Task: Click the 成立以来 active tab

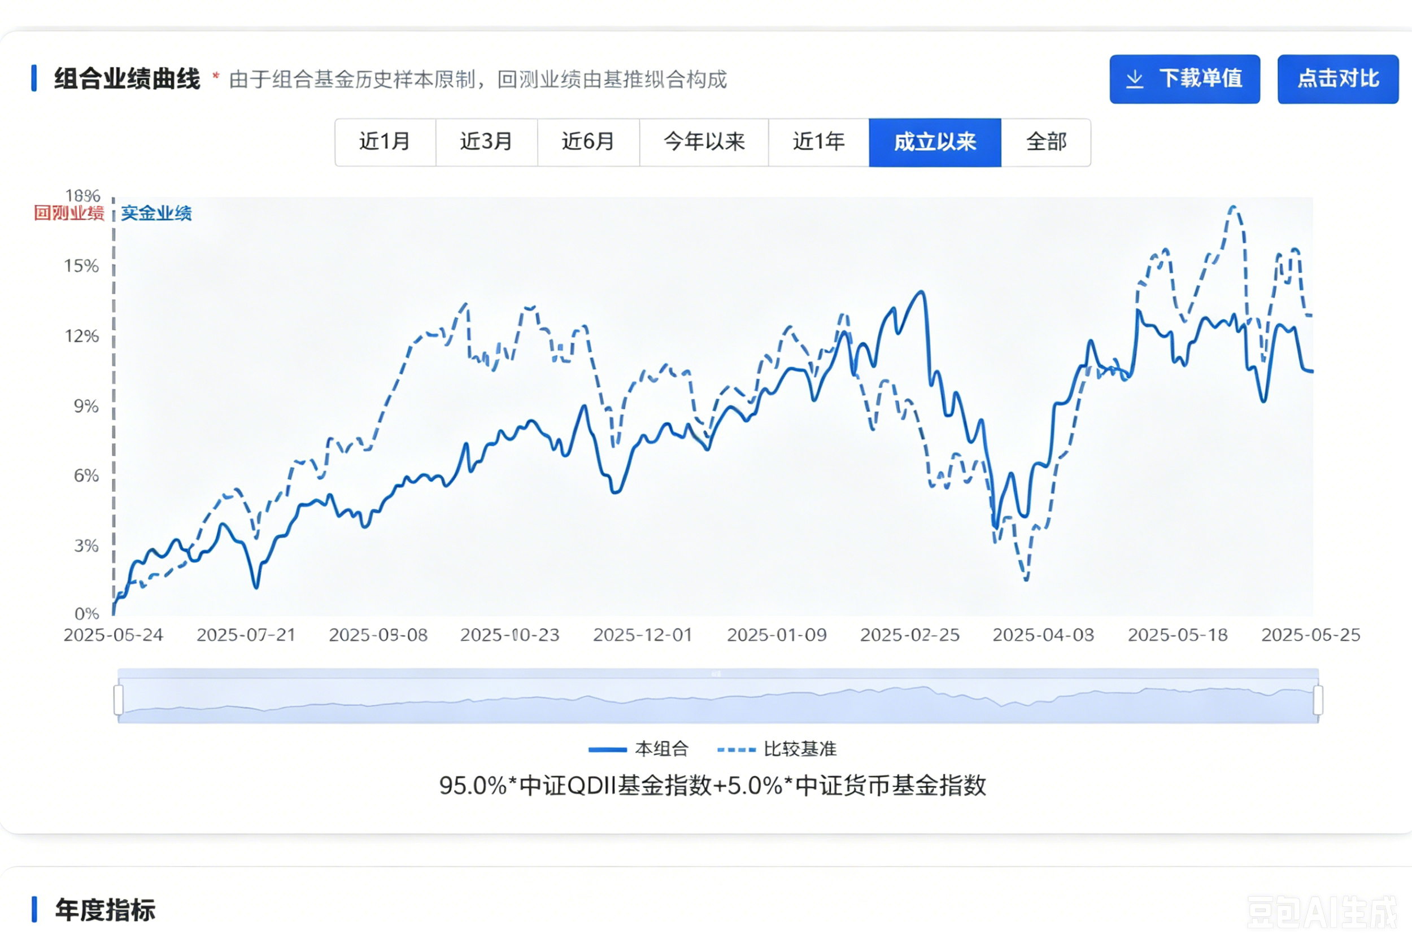Action: coord(935,142)
